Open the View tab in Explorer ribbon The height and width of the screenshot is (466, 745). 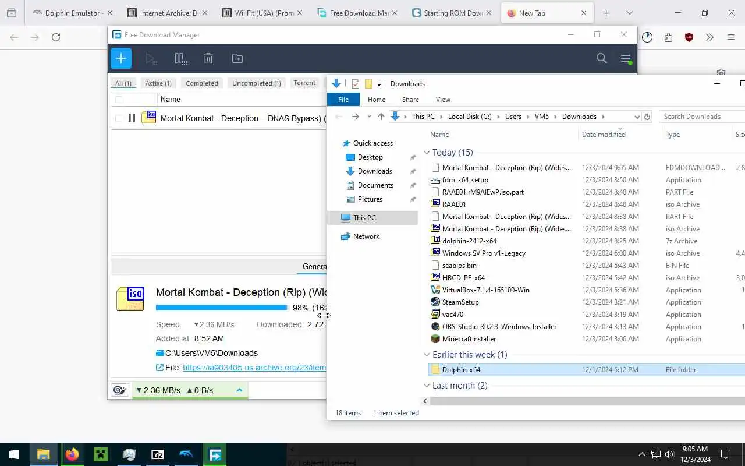(x=443, y=100)
